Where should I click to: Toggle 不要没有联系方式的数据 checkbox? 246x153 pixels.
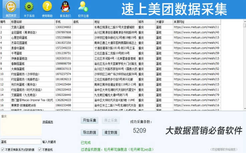(2, 150)
